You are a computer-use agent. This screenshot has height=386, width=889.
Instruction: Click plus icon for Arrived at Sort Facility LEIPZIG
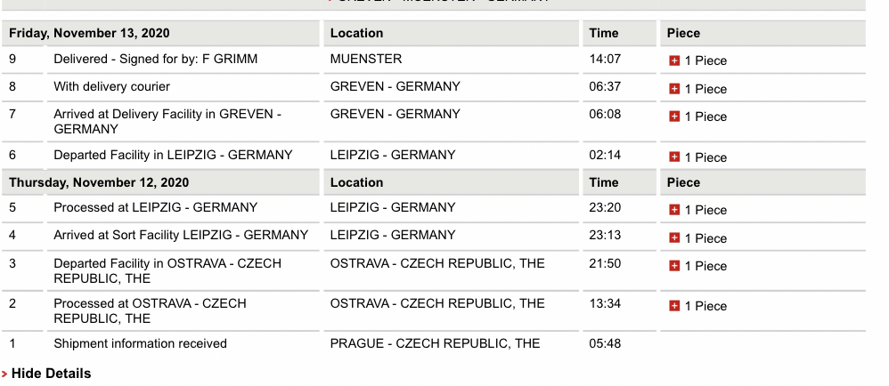(x=674, y=237)
